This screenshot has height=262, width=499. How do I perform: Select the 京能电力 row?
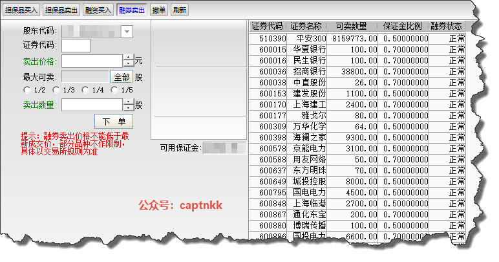(x=357, y=149)
